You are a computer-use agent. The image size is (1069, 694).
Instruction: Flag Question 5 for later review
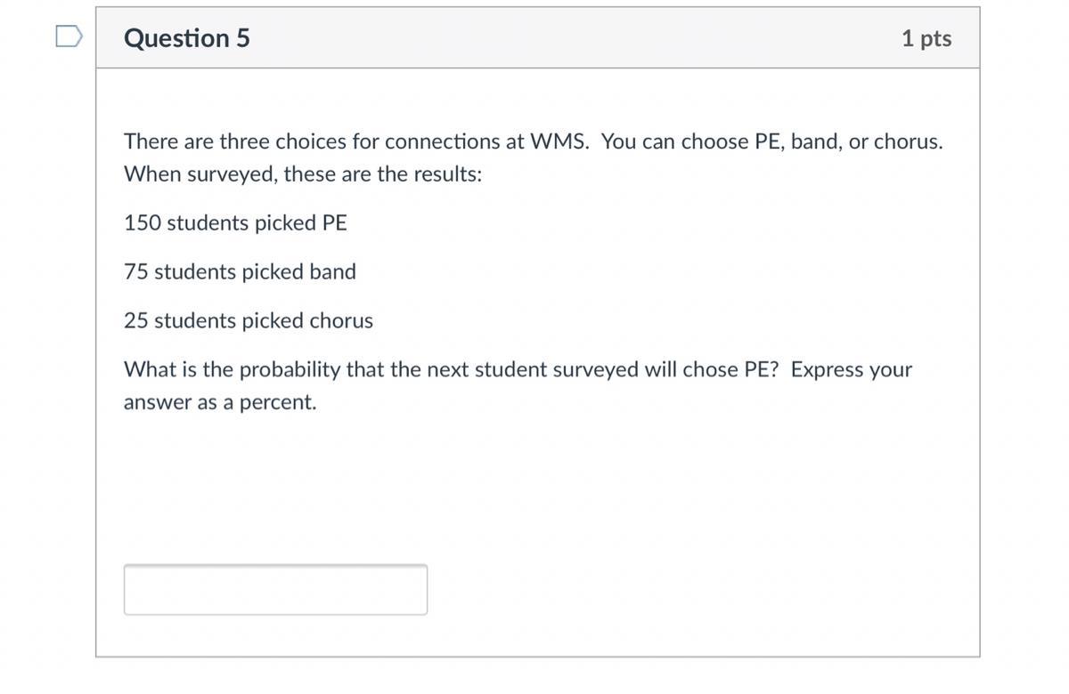point(69,36)
